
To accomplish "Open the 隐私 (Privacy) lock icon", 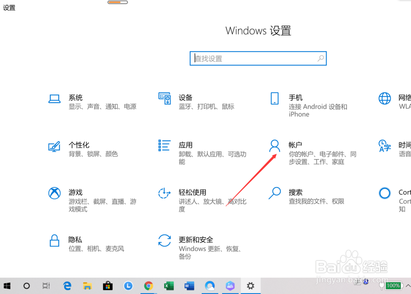I will click(x=54, y=241).
